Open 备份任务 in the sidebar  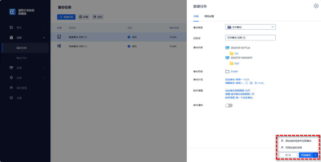[x=25, y=48]
